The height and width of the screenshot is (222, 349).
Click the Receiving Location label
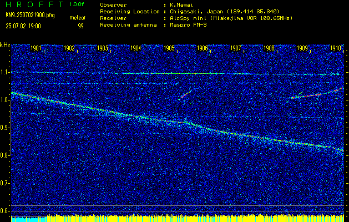click(130, 12)
